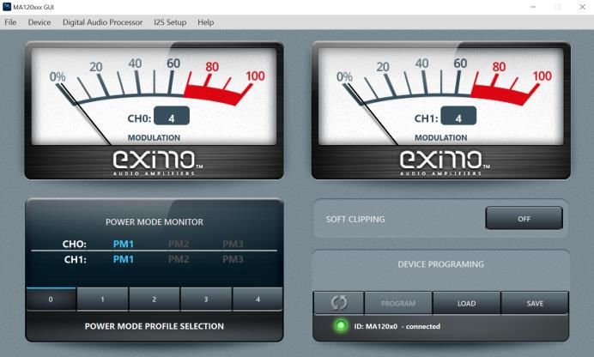The height and width of the screenshot is (357, 594).
Task: Click the CH0 row PM2 indicator
Action: click(x=179, y=244)
